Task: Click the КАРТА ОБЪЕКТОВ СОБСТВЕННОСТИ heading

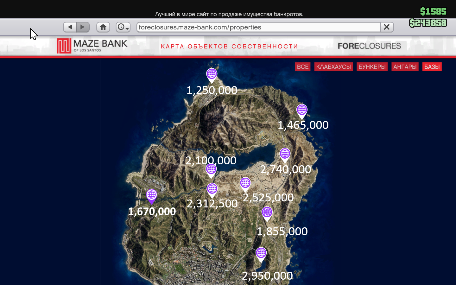Action: pyautogui.click(x=230, y=47)
